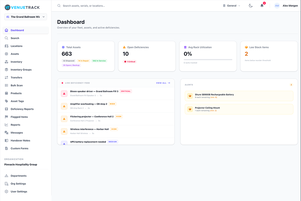Expand the Alex Morgan profile menu

click(287, 6)
